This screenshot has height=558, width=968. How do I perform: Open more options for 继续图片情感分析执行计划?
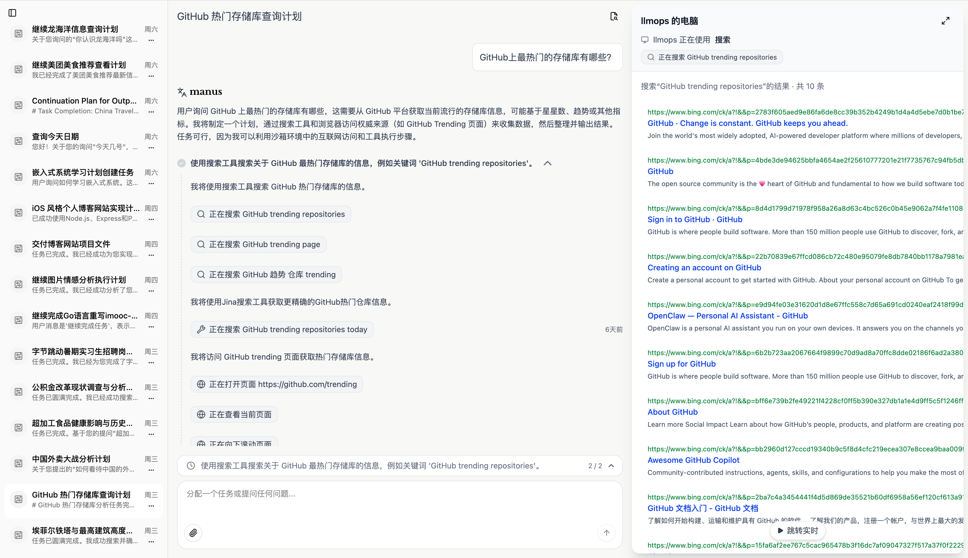(151, 291)
